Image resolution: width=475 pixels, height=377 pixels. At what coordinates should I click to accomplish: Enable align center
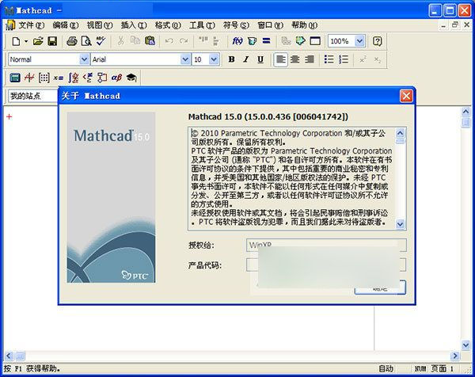pos(294,59)
